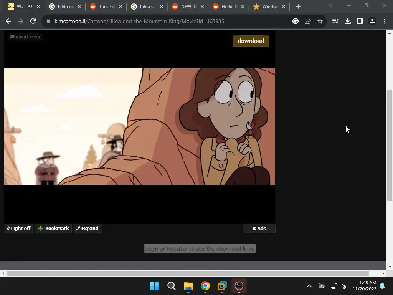Expand the video player
393x295 pixels.
(88, 228)
